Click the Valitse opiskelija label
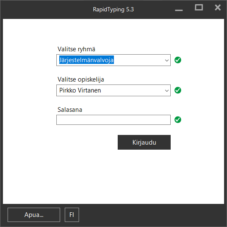Image resolution: width=227 pixels, height=227 pixels. (81, 79)
